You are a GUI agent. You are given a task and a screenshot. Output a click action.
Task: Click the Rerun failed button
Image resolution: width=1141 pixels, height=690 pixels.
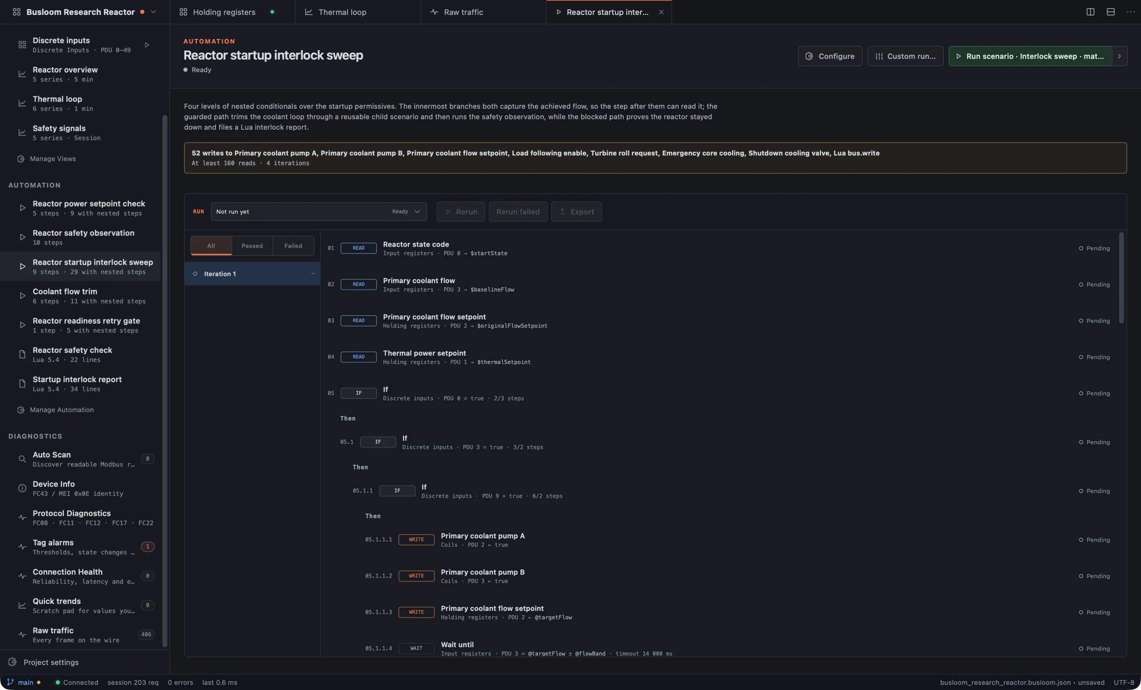tap(518, 212)
